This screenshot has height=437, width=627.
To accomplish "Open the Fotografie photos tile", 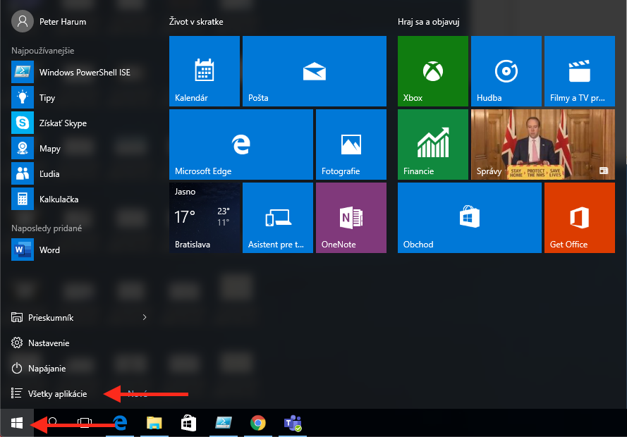I will coord(351,144).
